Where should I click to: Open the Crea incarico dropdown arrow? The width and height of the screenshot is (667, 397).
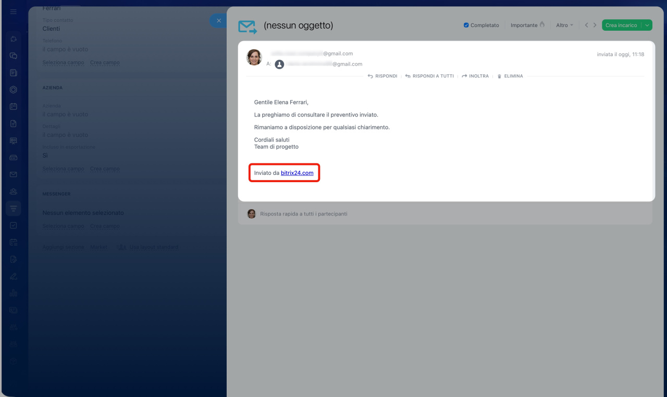pos(647,25)
